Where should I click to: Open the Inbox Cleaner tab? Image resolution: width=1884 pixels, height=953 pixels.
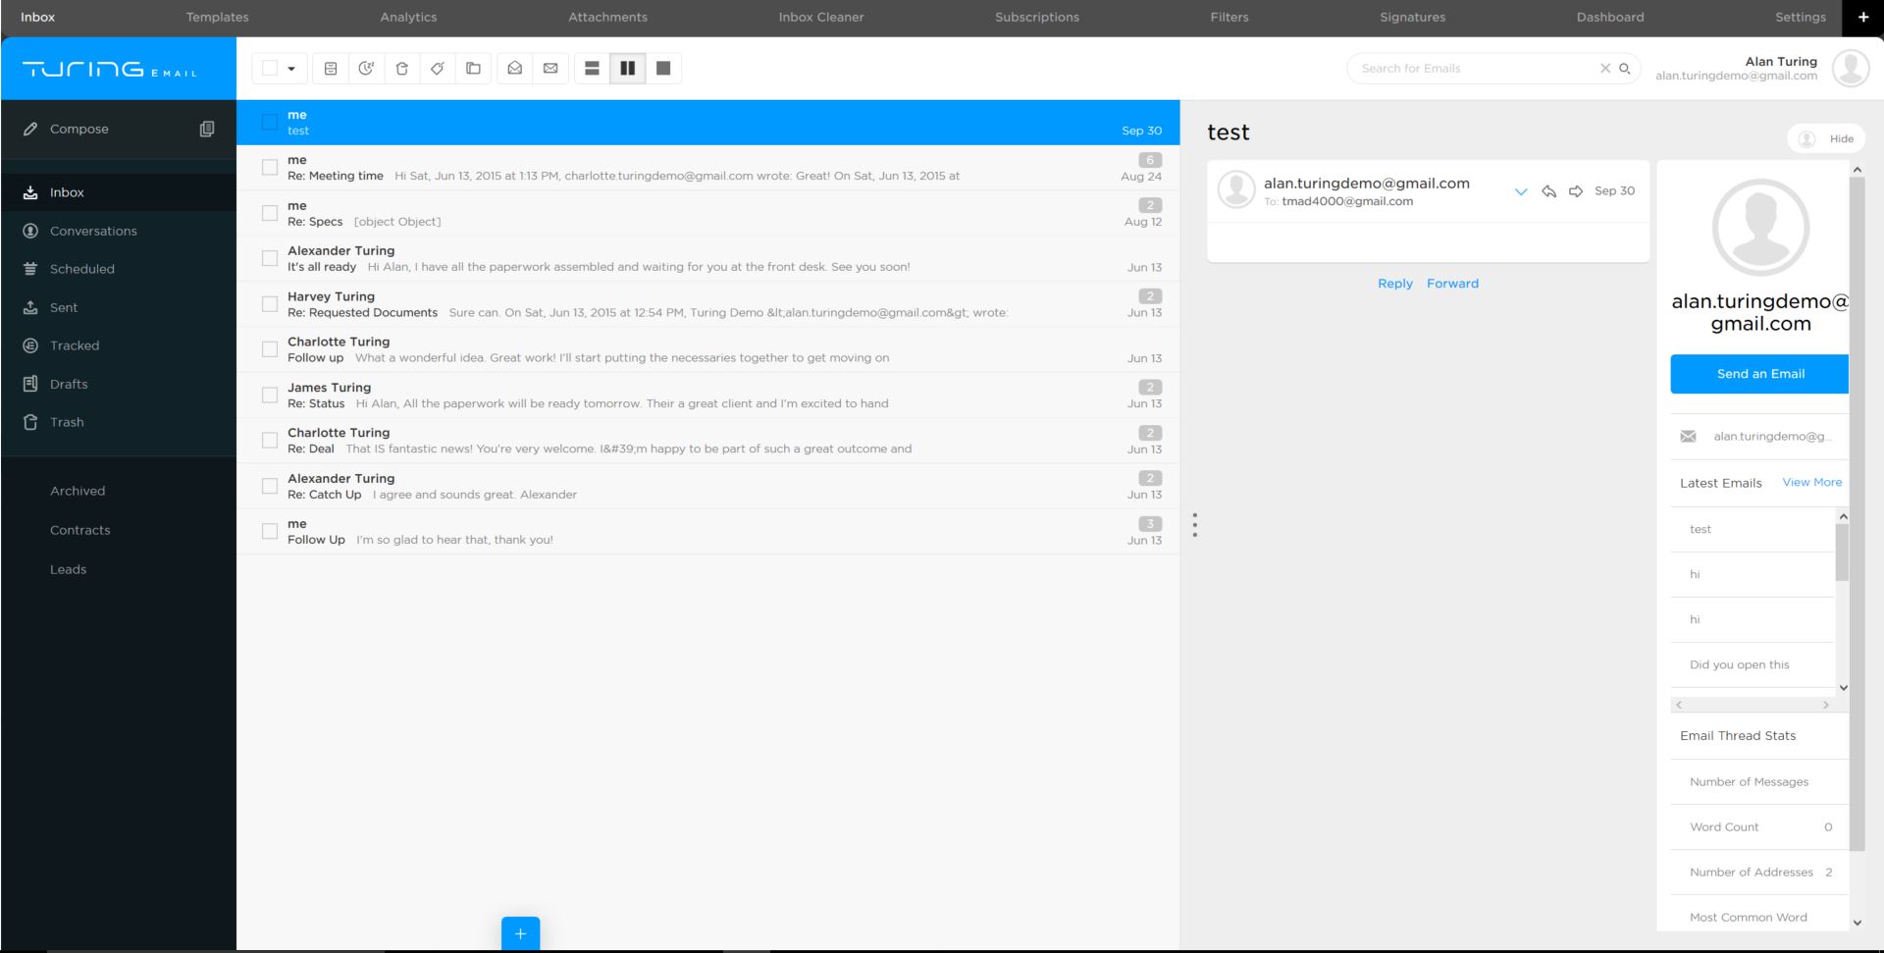point(821,18)
